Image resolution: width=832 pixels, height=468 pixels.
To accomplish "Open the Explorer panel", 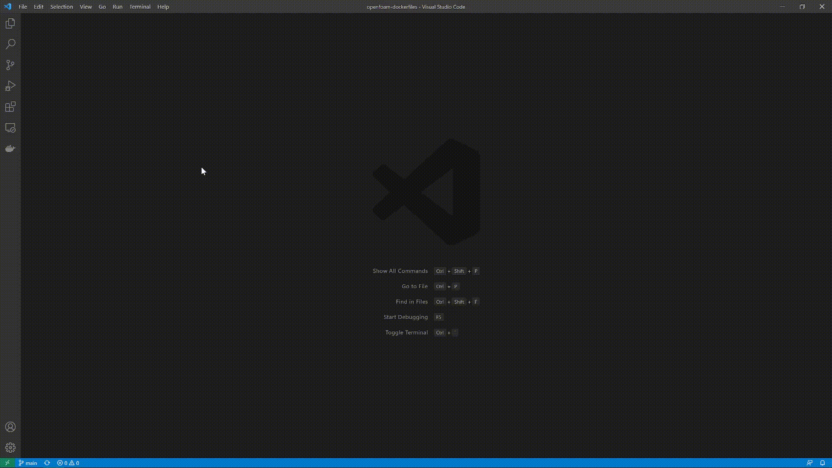I will tap(10, 23).
